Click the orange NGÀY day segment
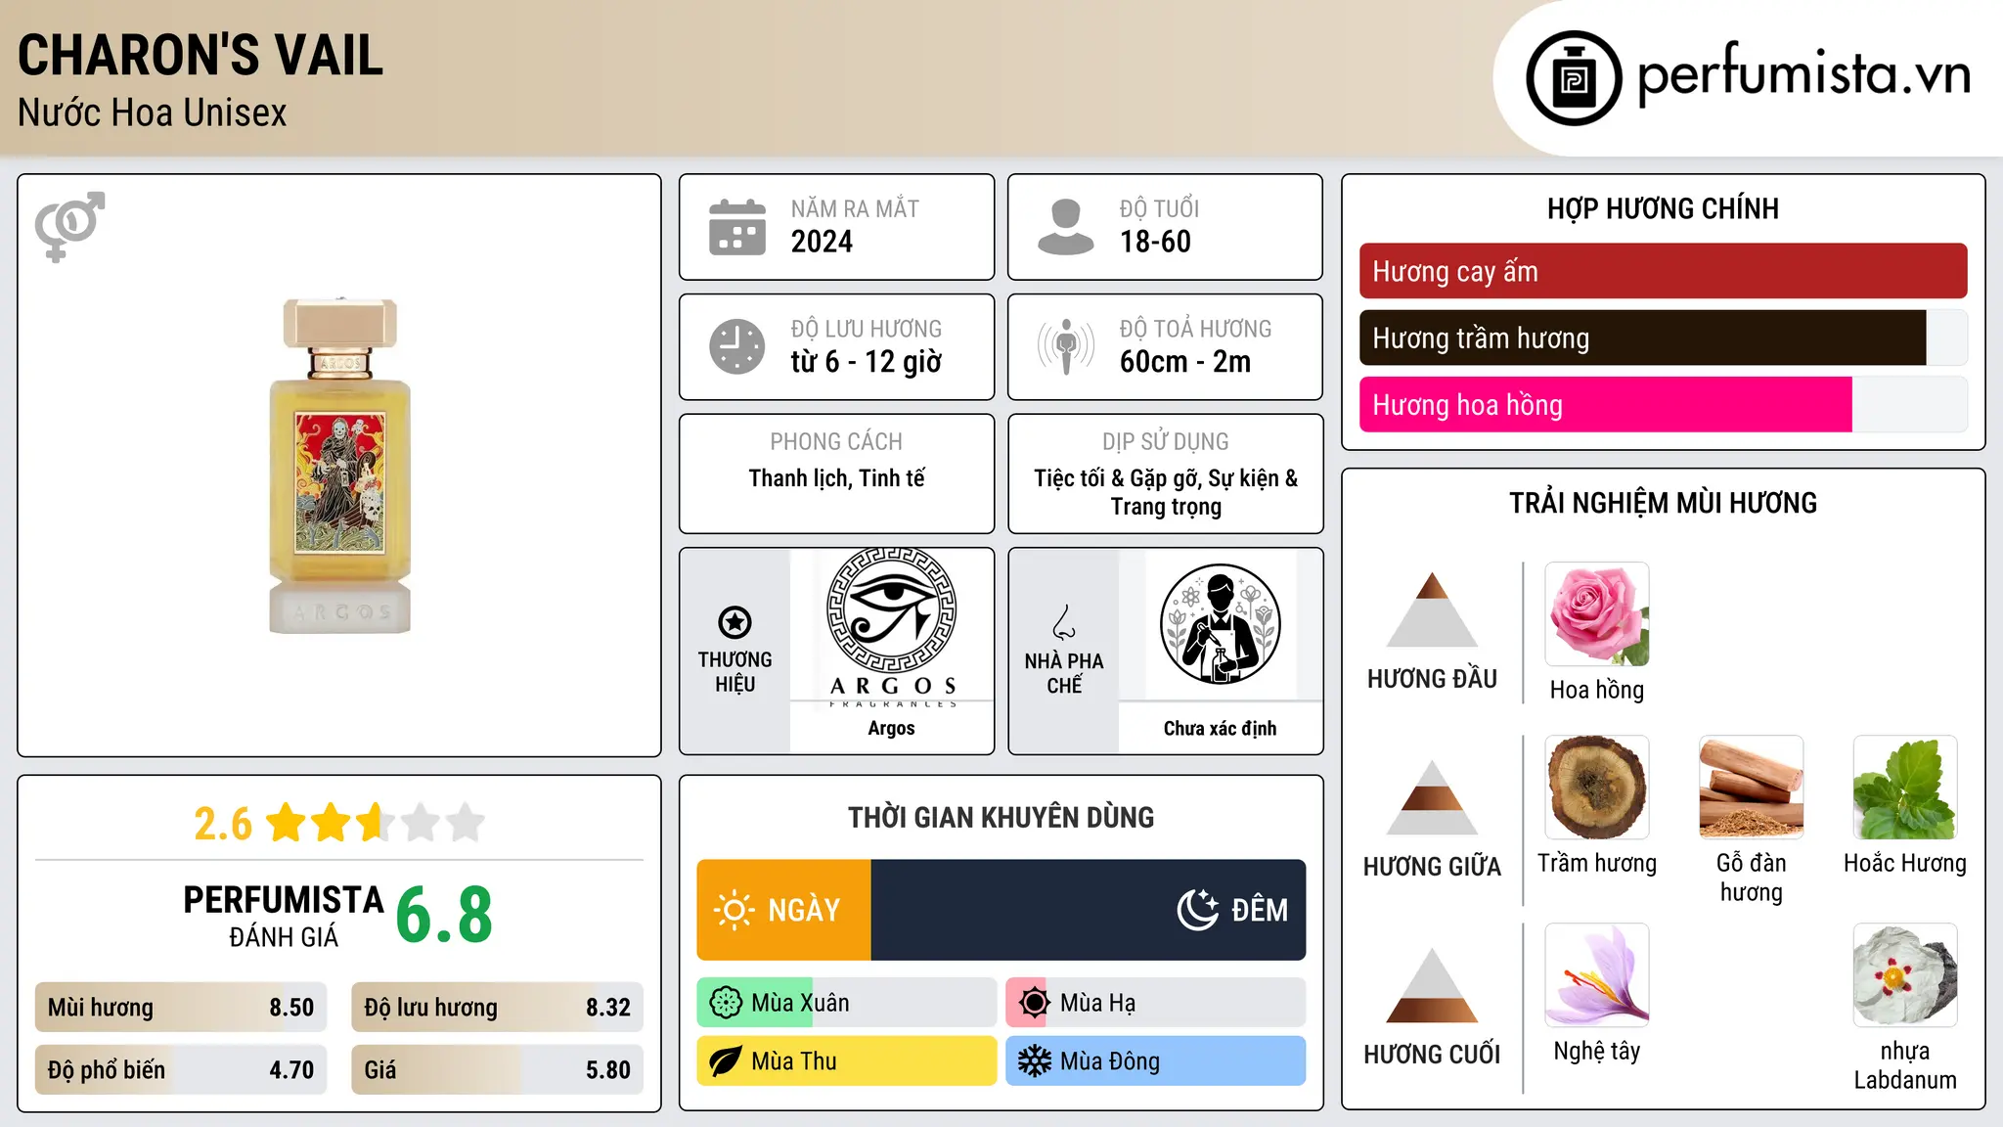The width and height of the screenshot is (2003, 1127). [x=783, y=910]
